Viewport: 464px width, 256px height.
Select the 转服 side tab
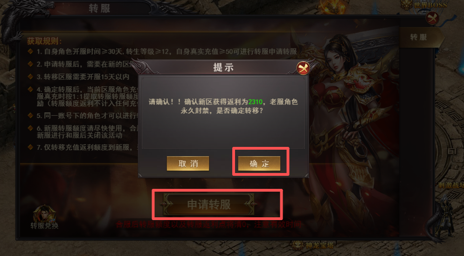pos(420,37)
